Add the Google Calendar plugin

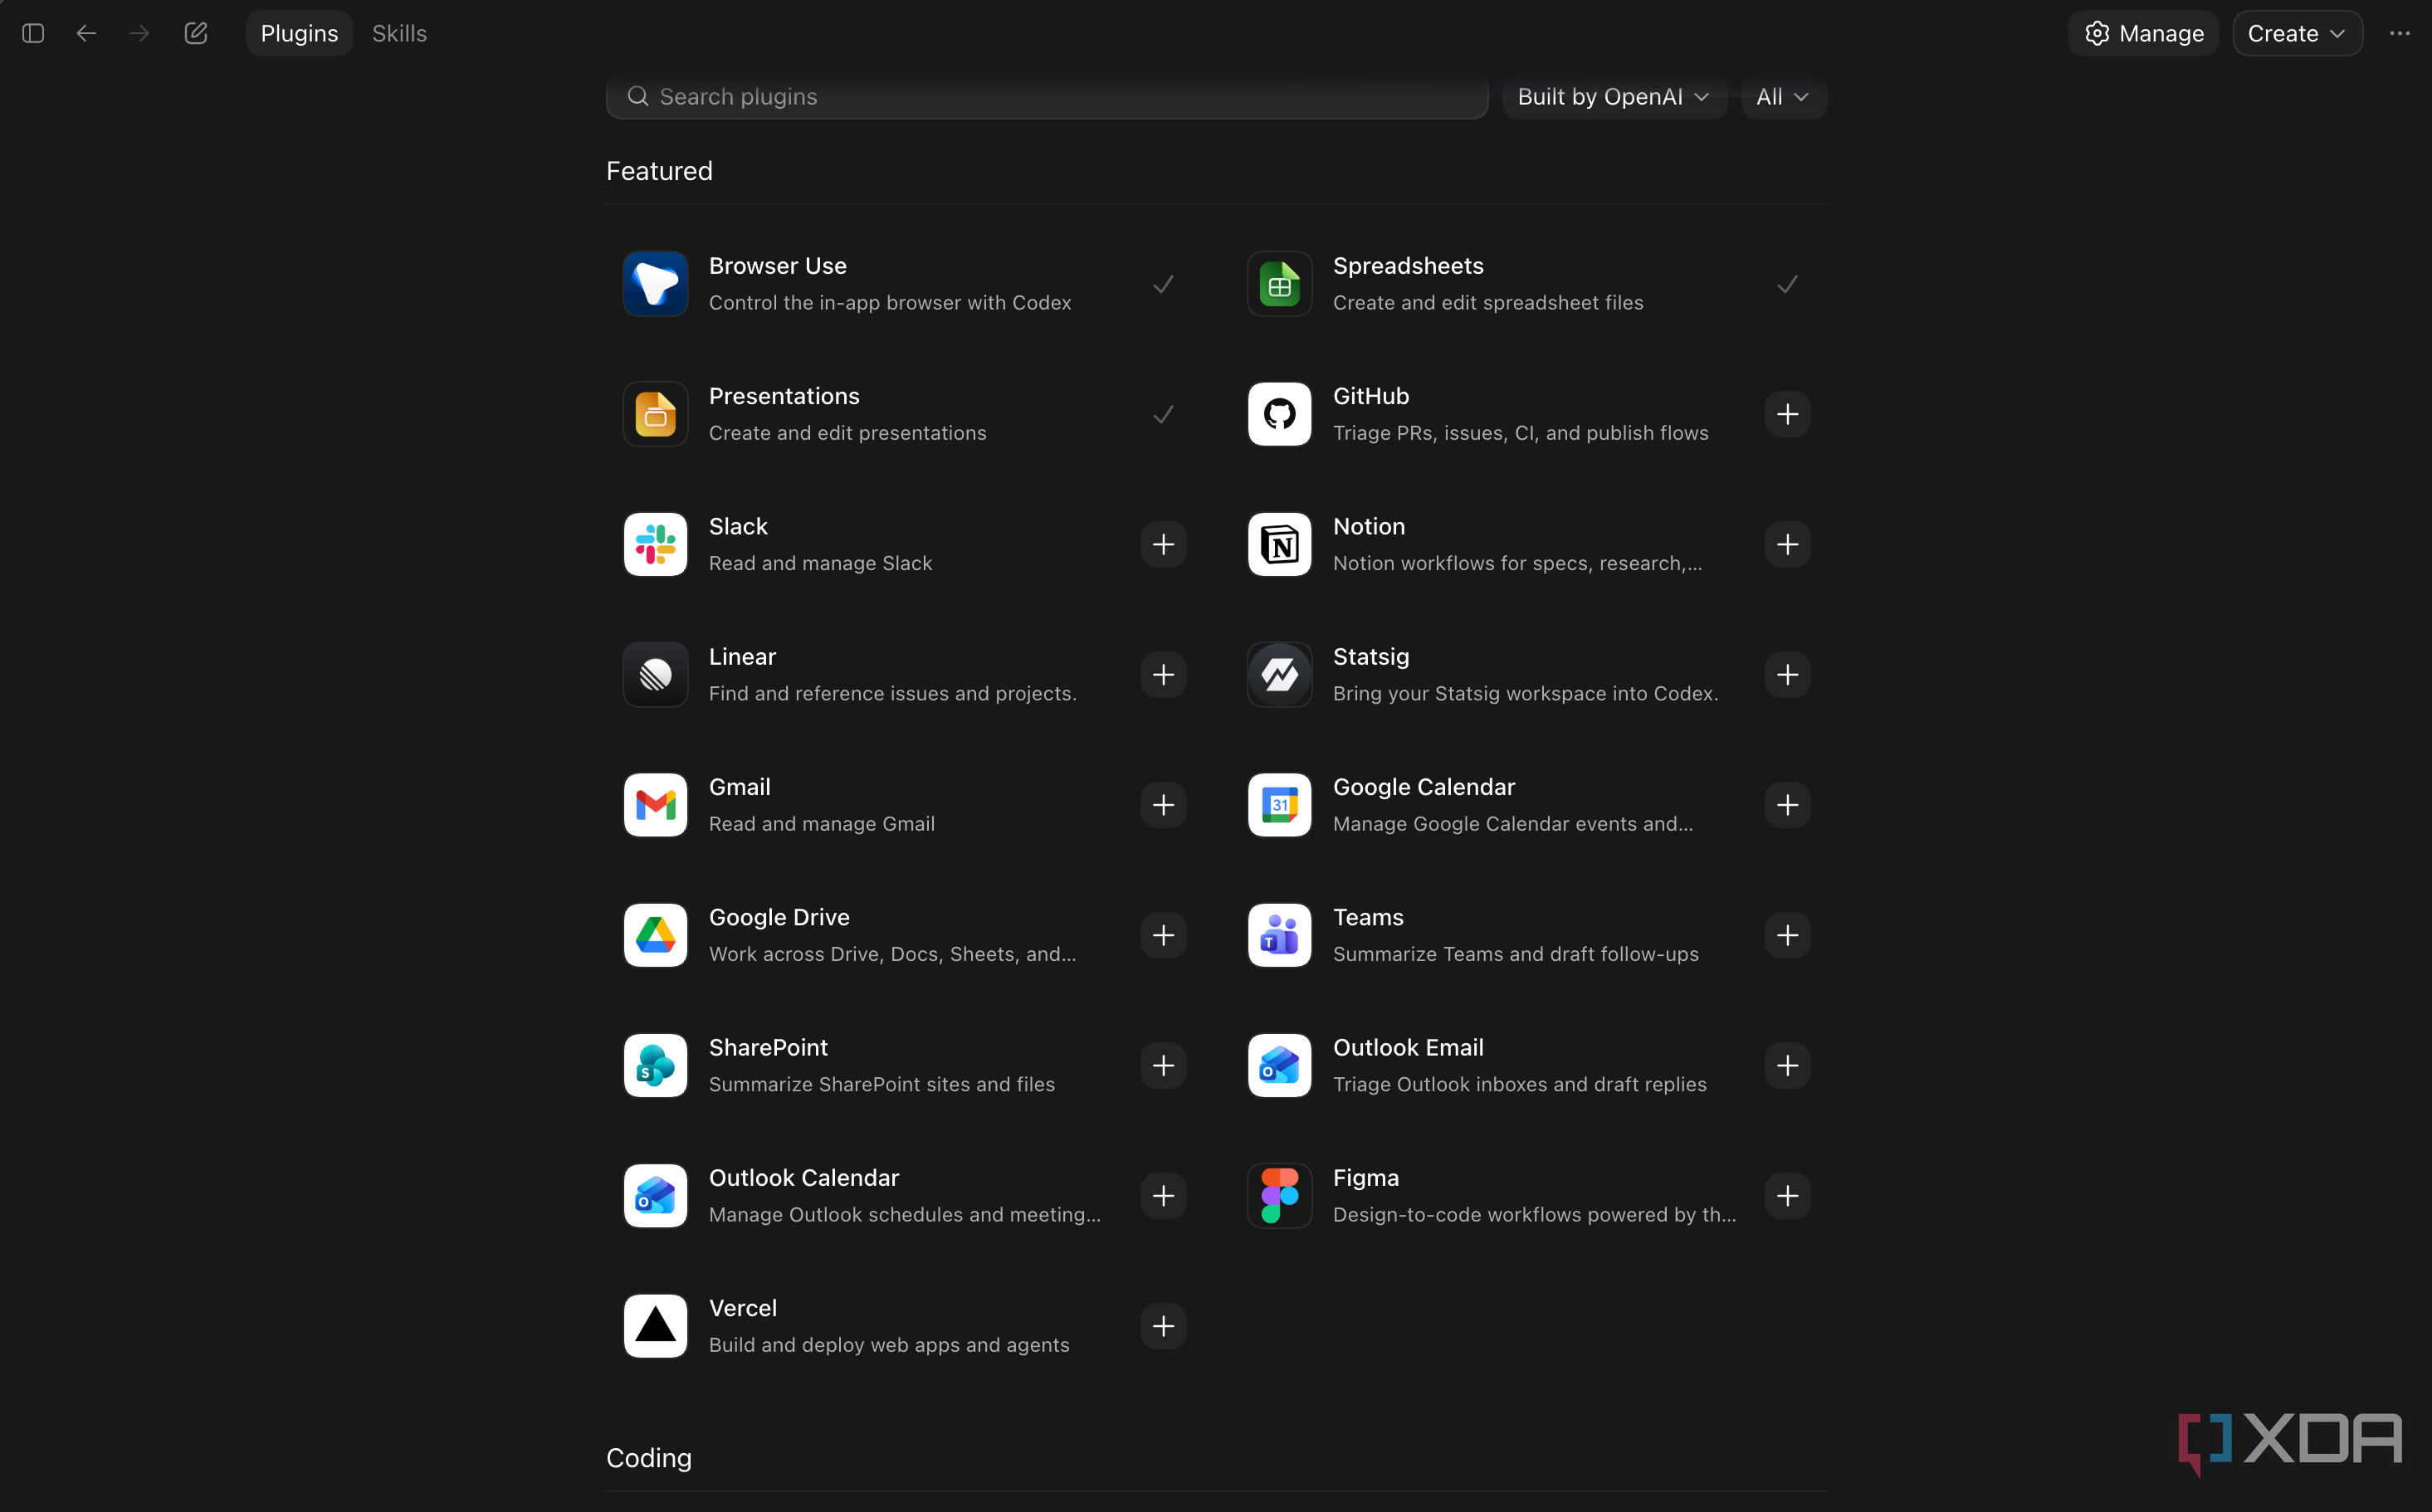pos(1787,805)
